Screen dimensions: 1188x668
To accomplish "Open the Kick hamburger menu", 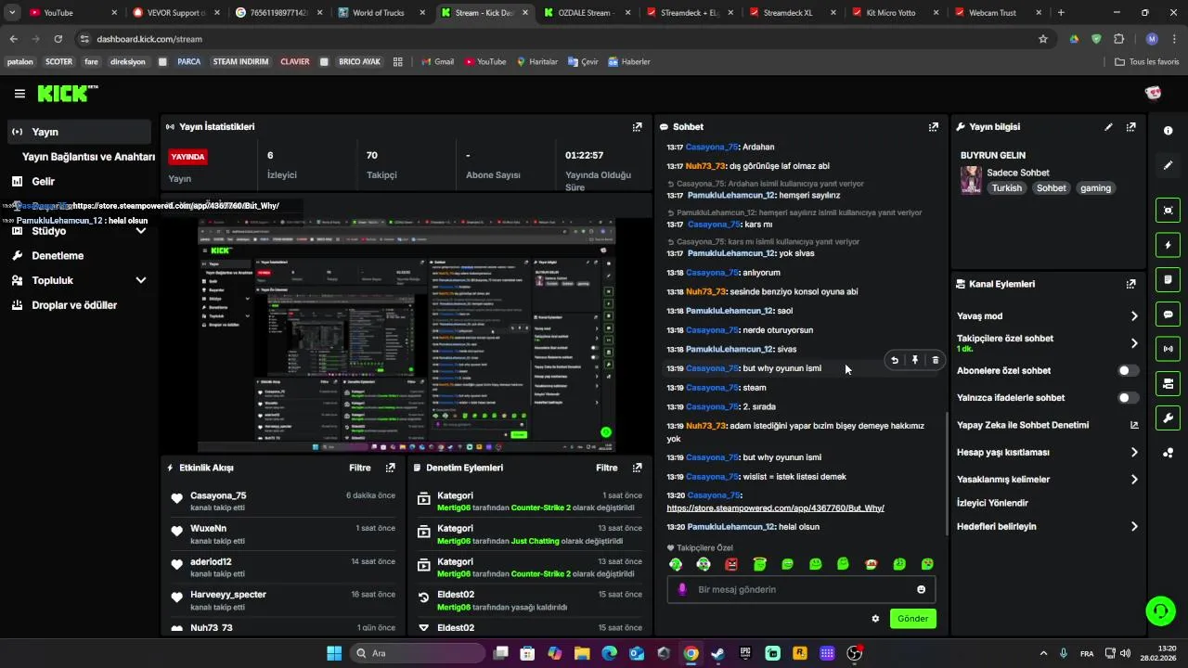I will click(19, 94).
